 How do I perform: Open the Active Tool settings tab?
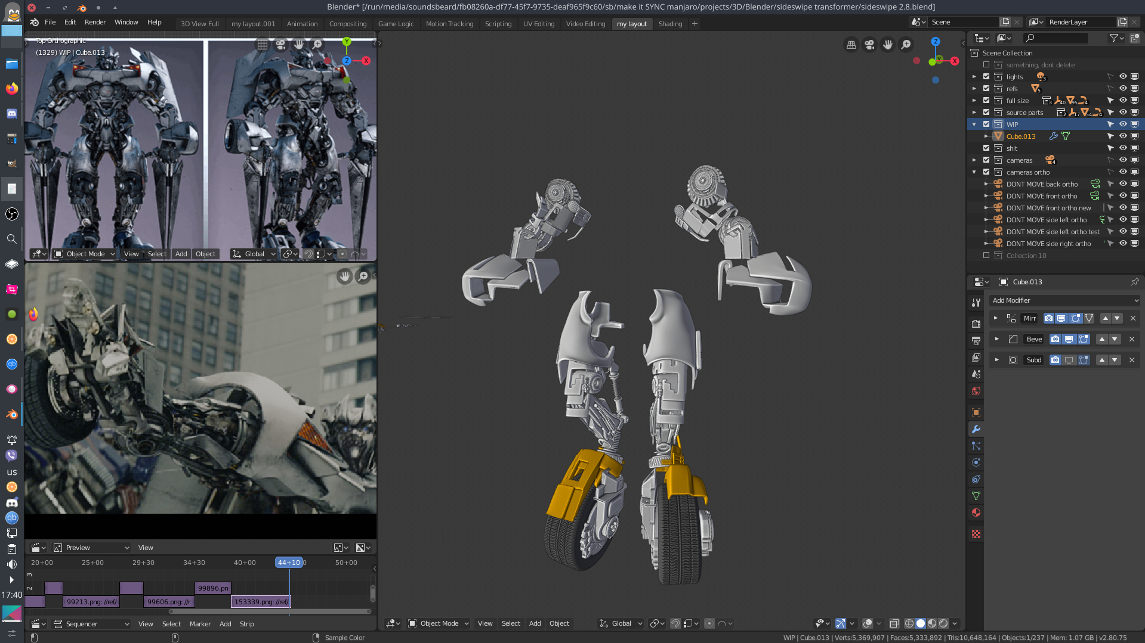click(x=976, y=303)
